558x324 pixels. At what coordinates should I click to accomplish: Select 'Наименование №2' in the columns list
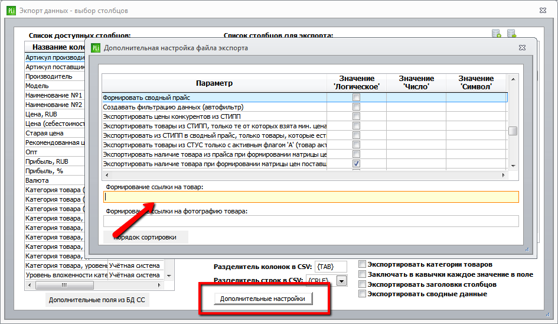tap(55, 105)
